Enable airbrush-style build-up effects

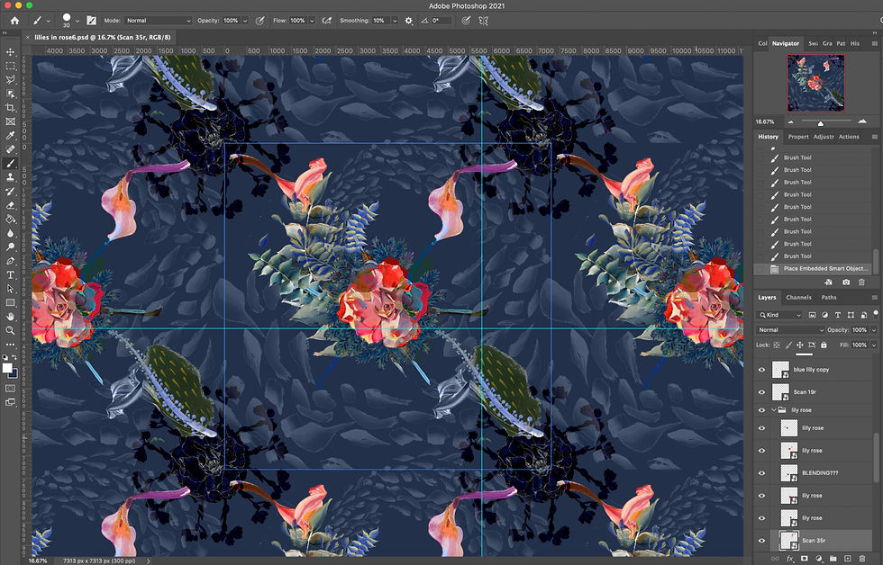pos(326,20)
